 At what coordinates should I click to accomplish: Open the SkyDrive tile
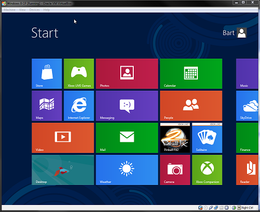click(x=247, y=106)
